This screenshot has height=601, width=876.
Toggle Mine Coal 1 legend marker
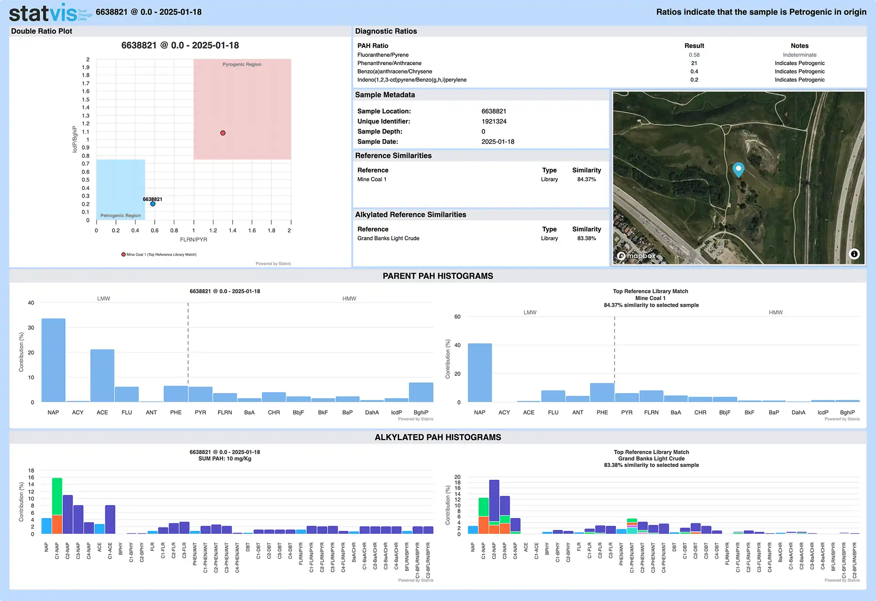click(124, 254)
